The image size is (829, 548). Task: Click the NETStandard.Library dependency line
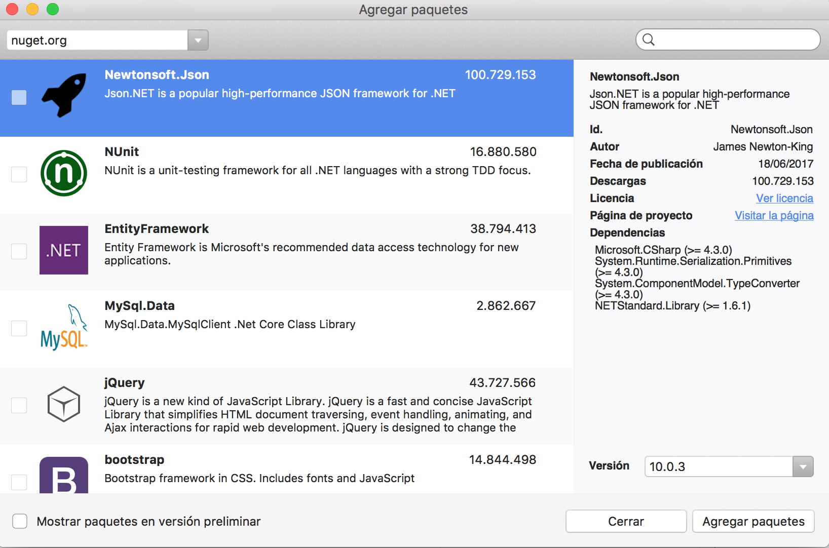click(672, 305)
